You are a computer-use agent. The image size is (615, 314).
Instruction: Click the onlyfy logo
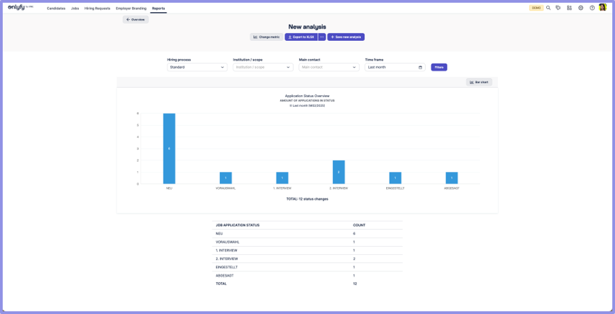click(20, 7)
